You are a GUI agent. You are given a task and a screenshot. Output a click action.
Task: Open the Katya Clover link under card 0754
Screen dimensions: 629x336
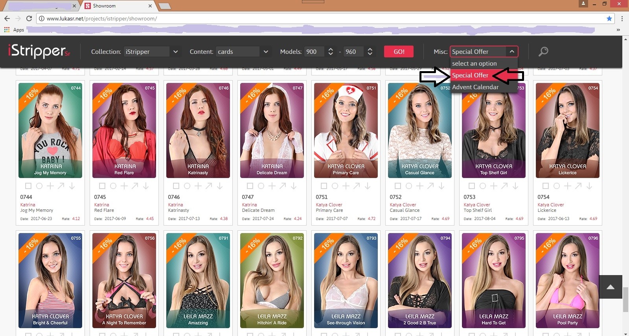tap(551, 205)
